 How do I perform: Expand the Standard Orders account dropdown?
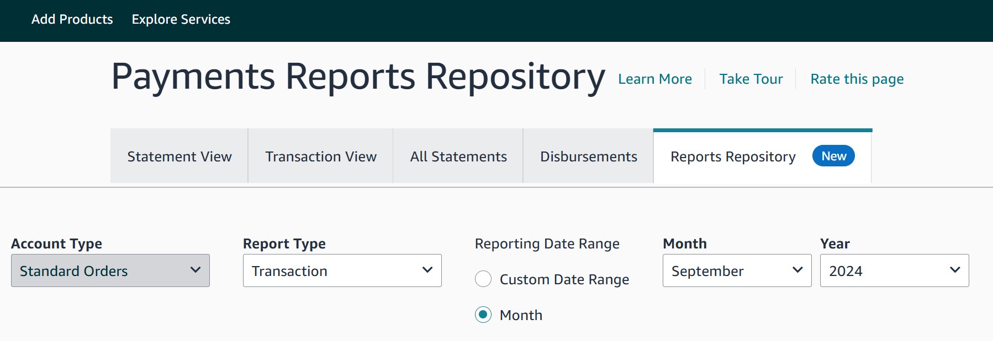tap(110, 270)
